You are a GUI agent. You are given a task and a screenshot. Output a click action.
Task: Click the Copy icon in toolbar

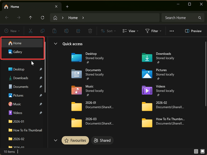pos(42,31)
